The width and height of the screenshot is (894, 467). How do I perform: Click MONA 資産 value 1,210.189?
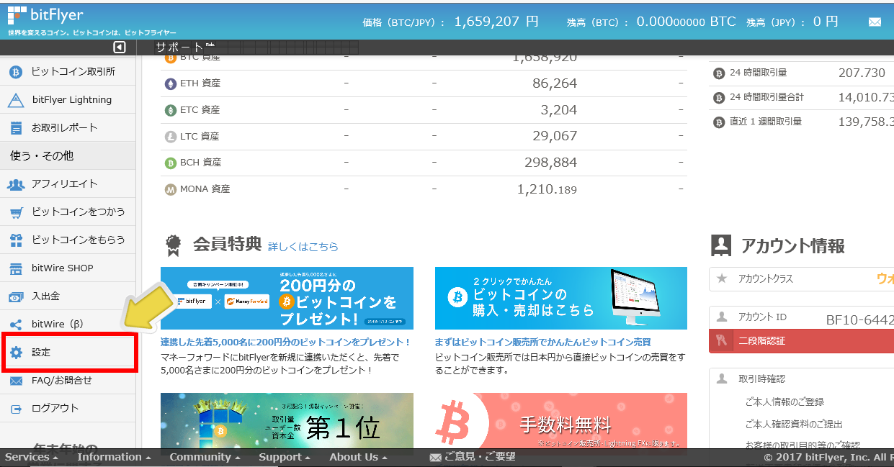click(547, 190)
